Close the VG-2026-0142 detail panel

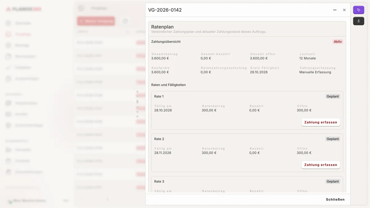tap(344, 10)
